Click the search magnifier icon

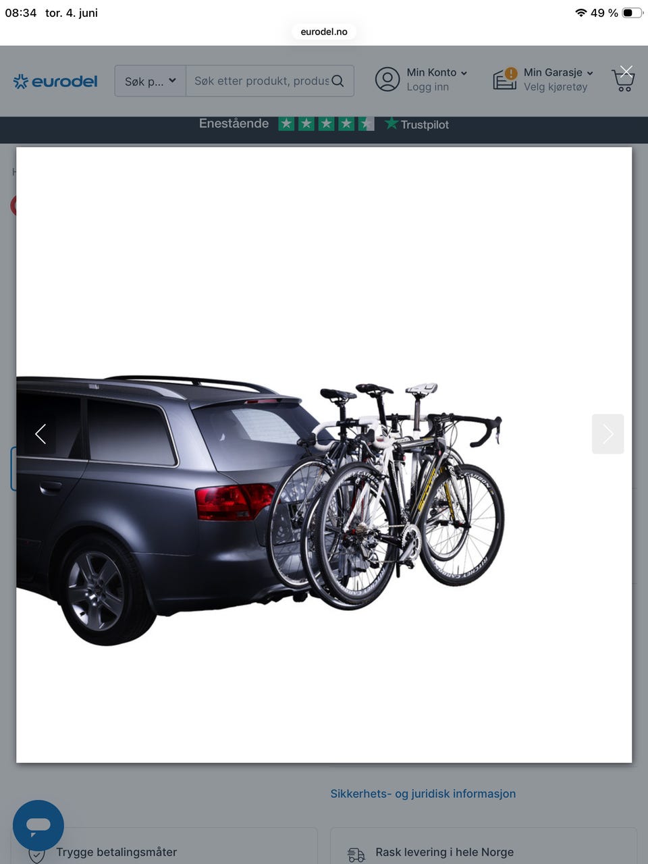coord(338,81)
